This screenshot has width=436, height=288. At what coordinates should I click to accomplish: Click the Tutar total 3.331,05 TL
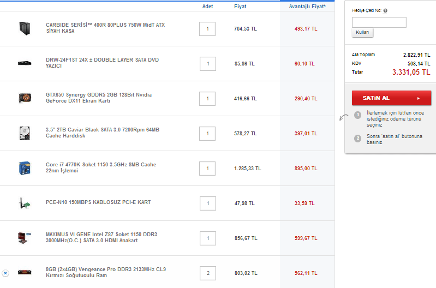tap(411, 73)
